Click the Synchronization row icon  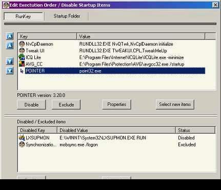tap(22, 144)
